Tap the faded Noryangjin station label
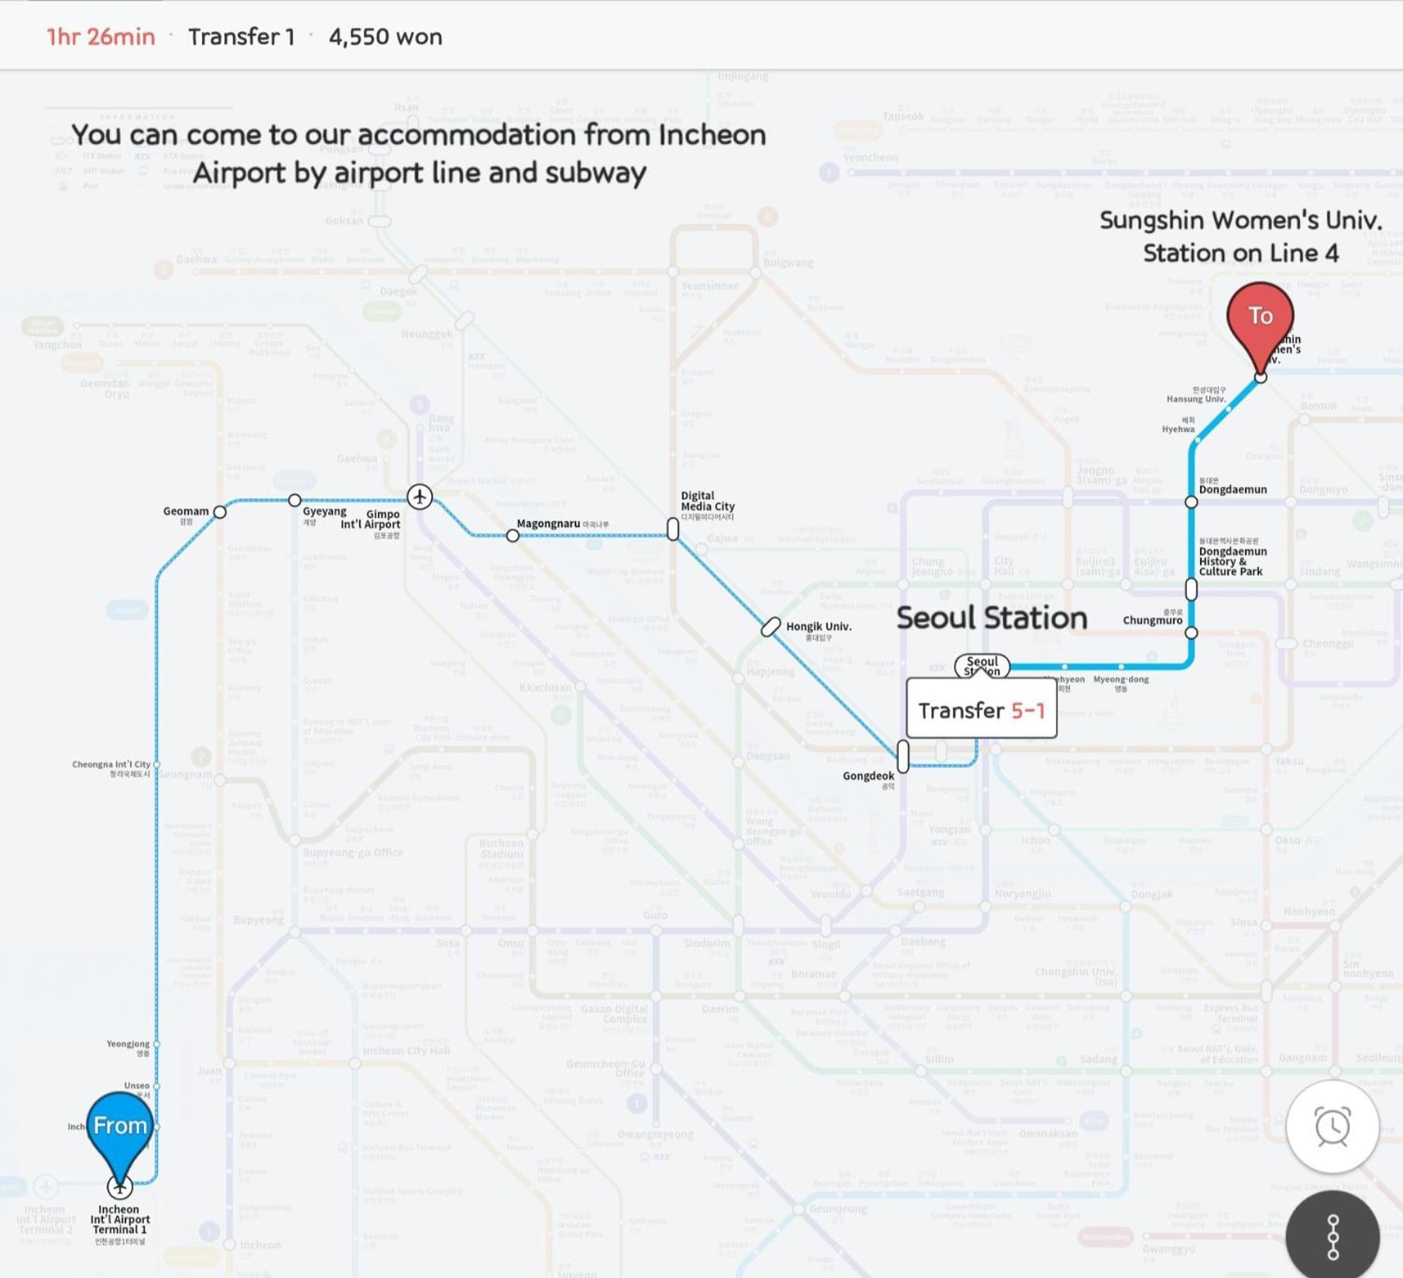 pos(1023,893)
